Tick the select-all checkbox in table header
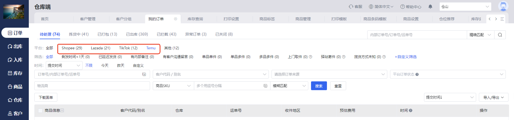 [x=40, y=110]
